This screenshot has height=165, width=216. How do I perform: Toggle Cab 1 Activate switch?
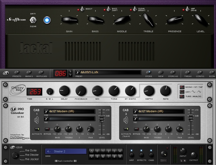37,129
